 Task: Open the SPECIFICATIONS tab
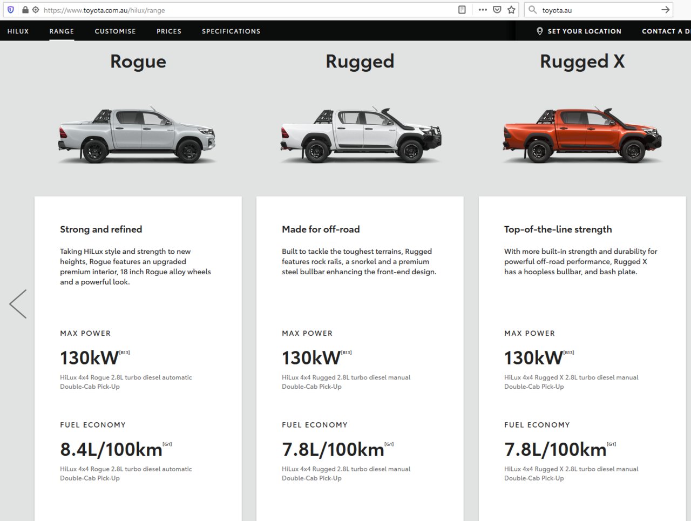231,31
